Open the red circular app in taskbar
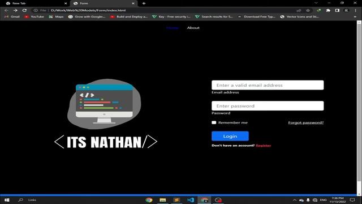362x204 pixels. pos(218,200)
